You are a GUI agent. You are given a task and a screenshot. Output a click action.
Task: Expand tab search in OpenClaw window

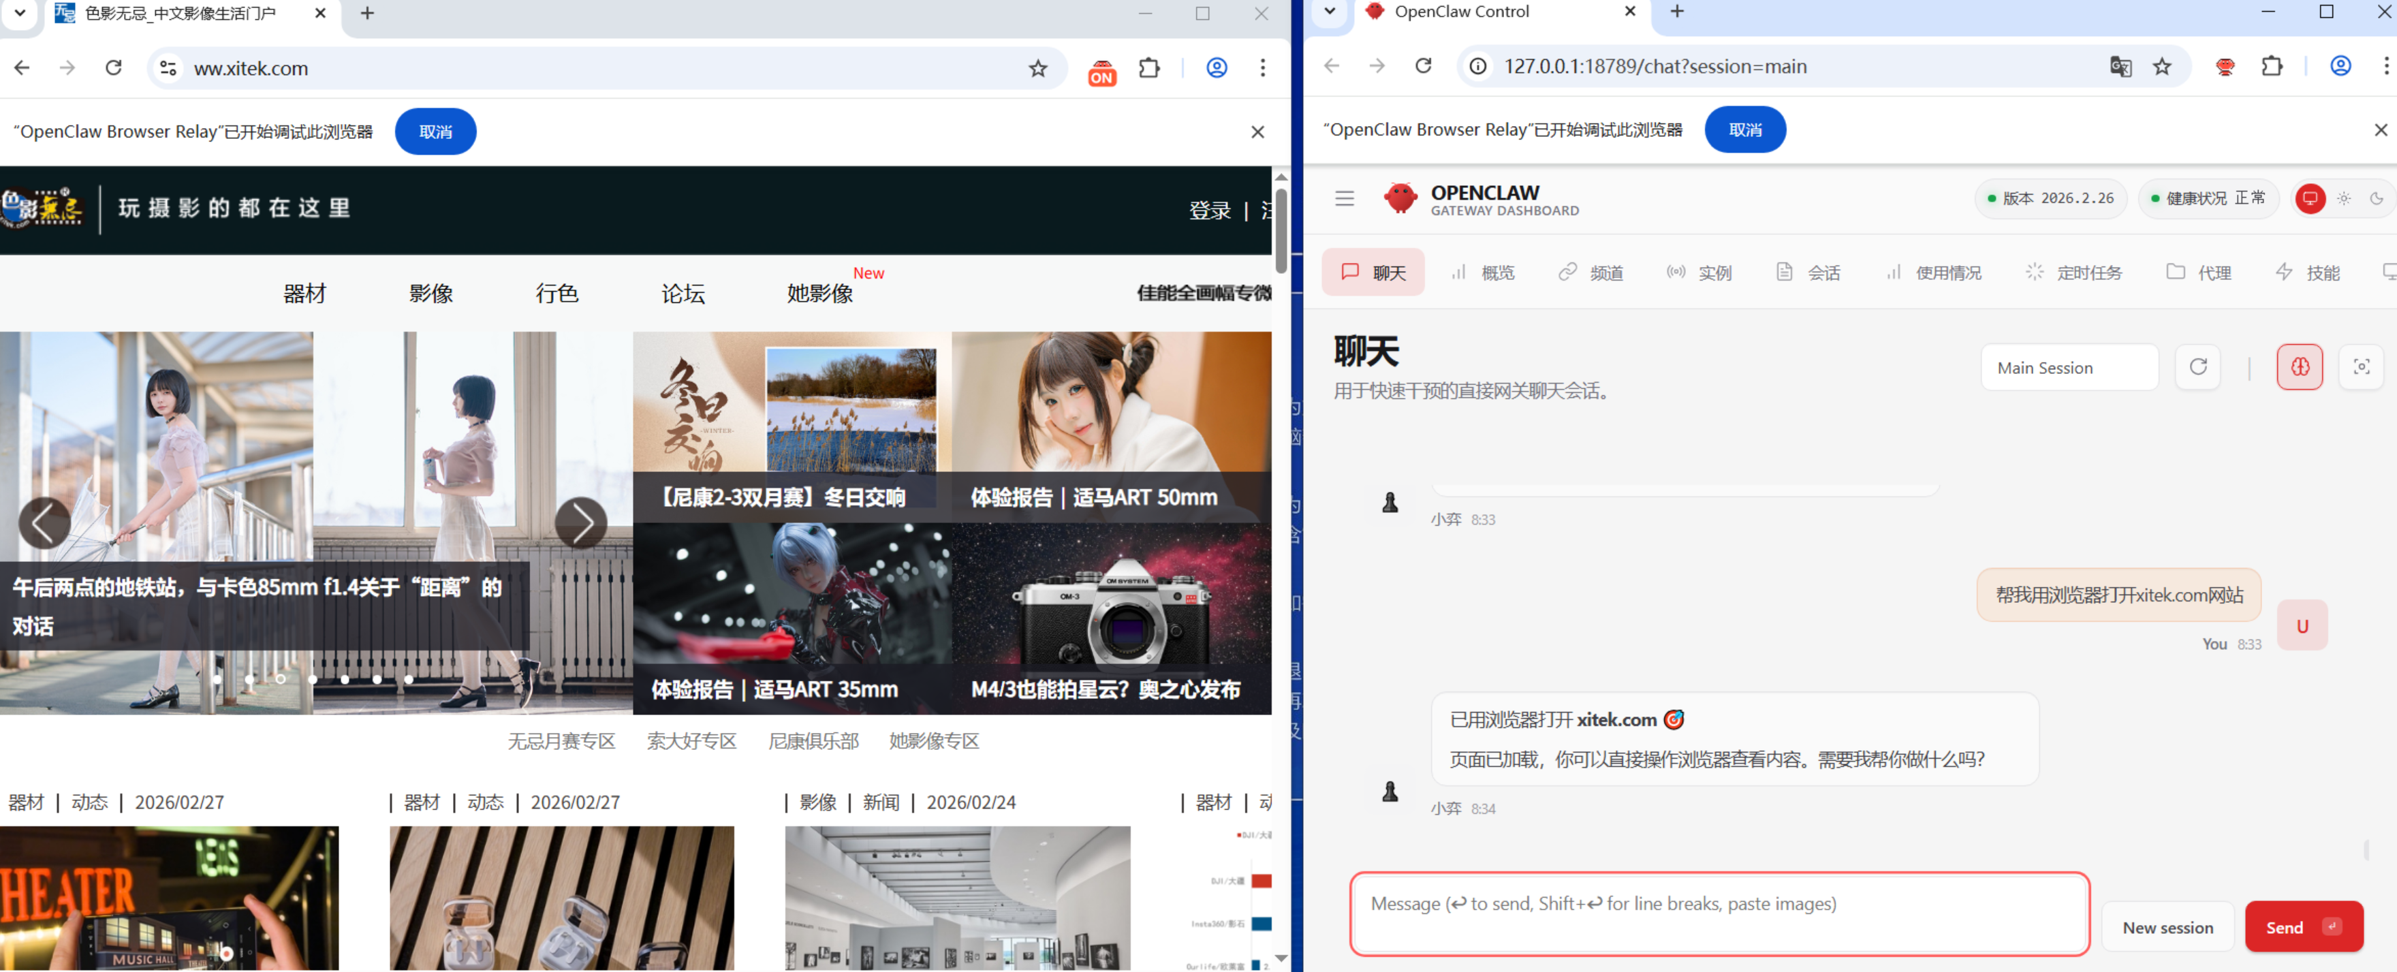tap(1330, 11)
